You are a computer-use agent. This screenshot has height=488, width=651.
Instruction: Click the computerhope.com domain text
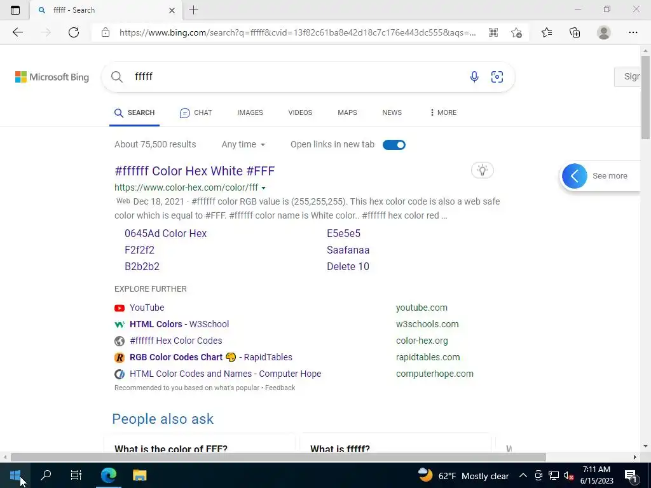click(435, 374)
